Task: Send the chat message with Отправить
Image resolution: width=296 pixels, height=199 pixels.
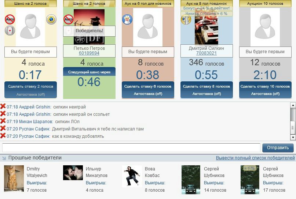Action: click(x=278, y=148)
